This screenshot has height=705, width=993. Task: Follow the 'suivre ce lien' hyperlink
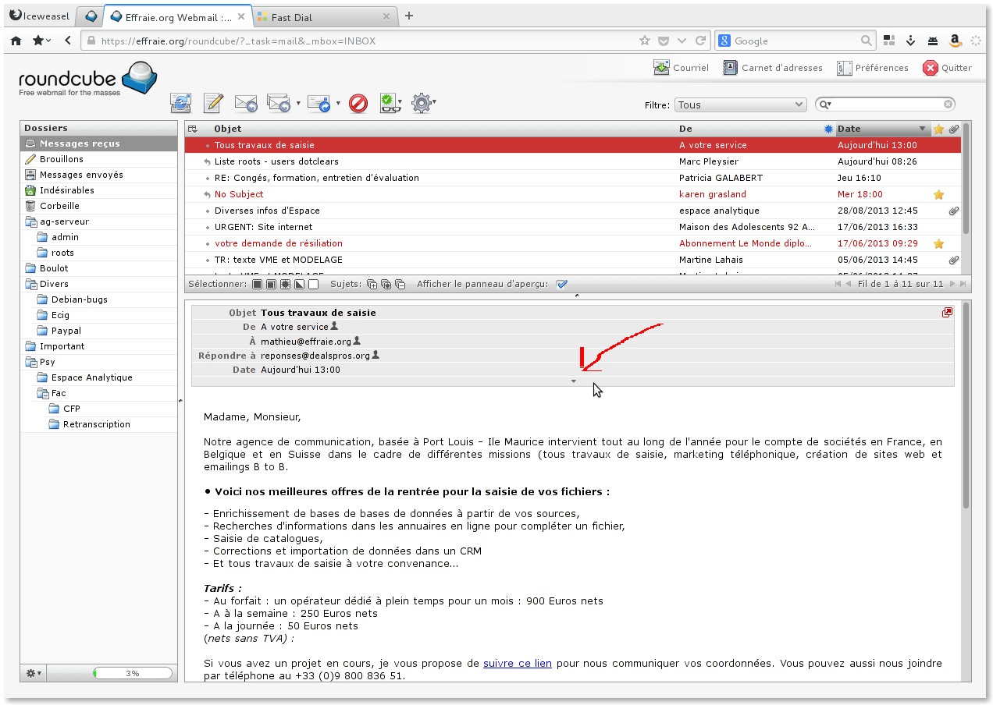coord(517,664)
